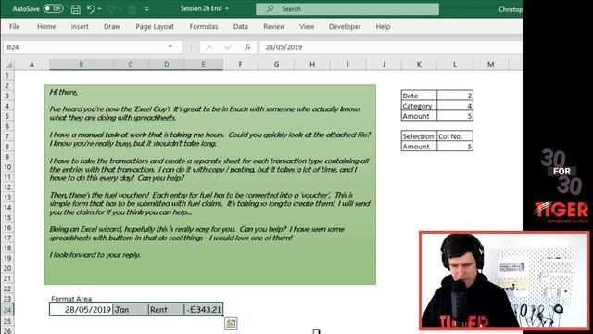Click the Amount cell below Selection
593x334 pixels.
(x=419, y=147)
